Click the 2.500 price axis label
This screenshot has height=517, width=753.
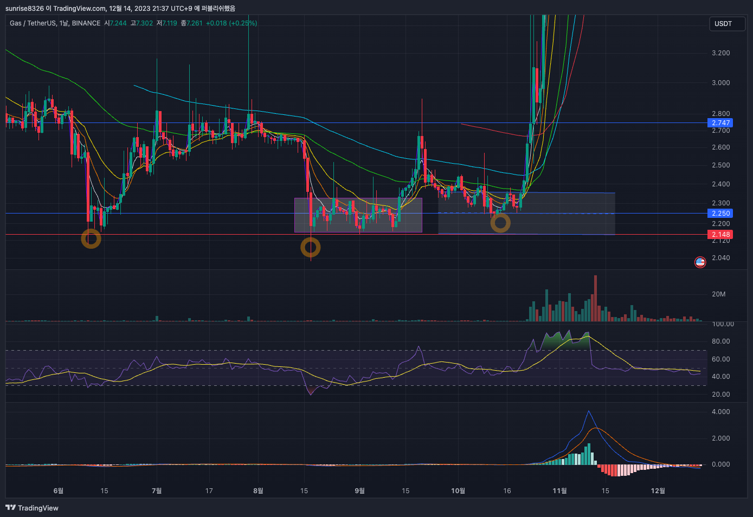(x=720, y=165)
